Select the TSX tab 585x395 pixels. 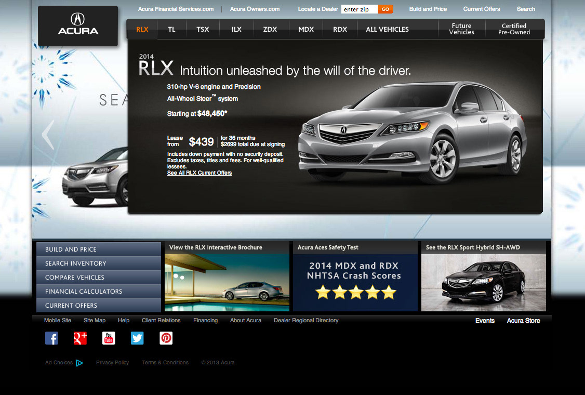[203, 29]
